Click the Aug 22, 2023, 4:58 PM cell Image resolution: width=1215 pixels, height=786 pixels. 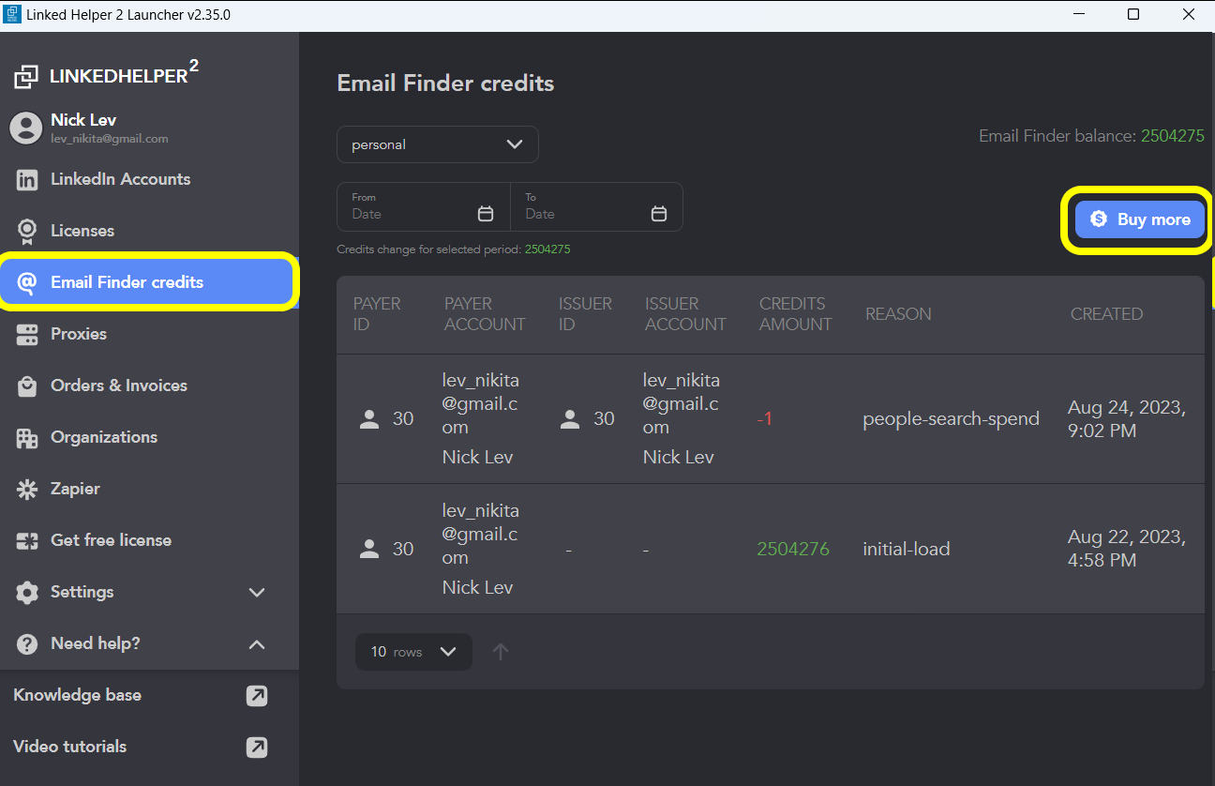1127,549
